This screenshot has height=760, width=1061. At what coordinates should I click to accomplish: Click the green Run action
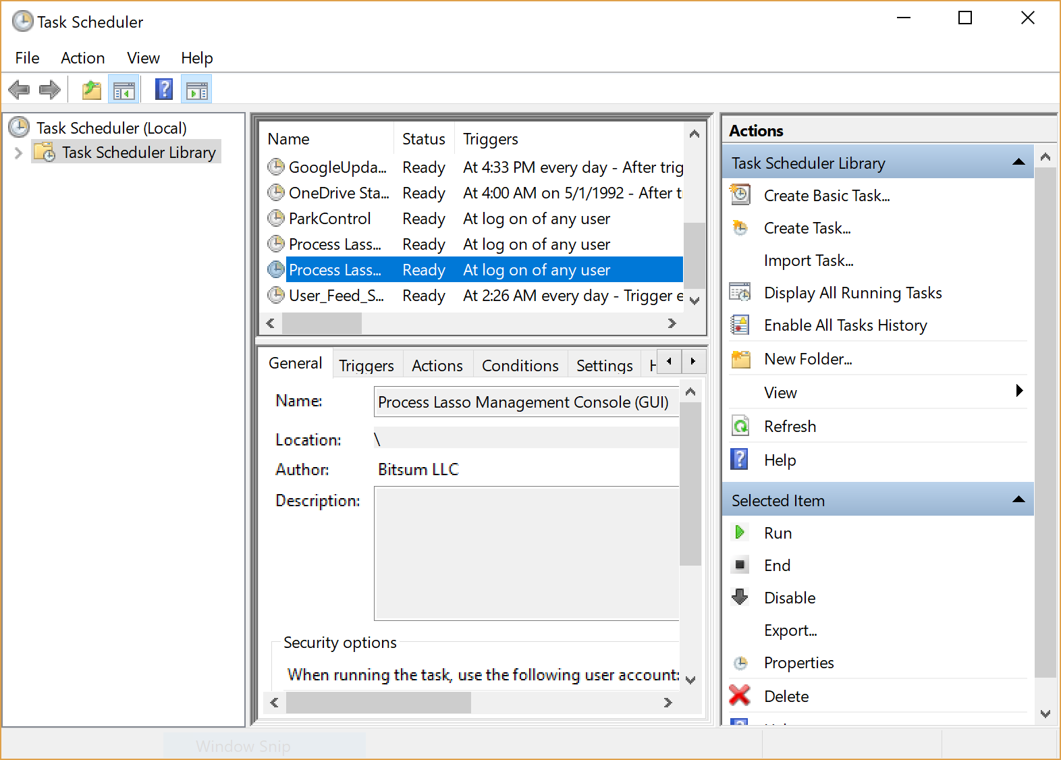[778, 533]
